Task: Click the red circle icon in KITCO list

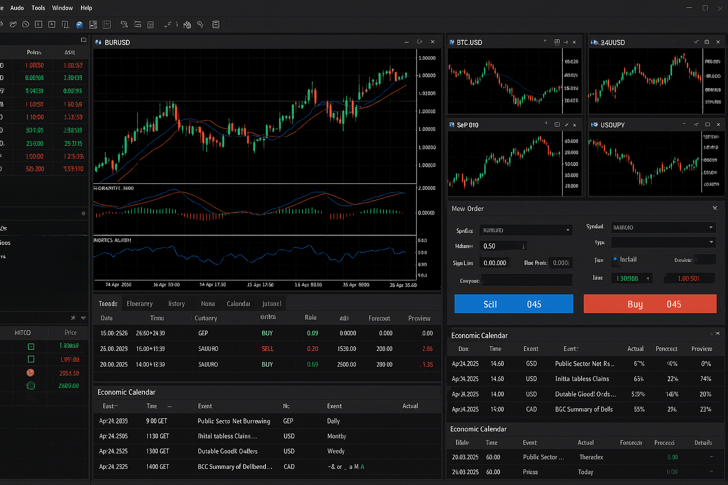Action: tap(31, 373)
